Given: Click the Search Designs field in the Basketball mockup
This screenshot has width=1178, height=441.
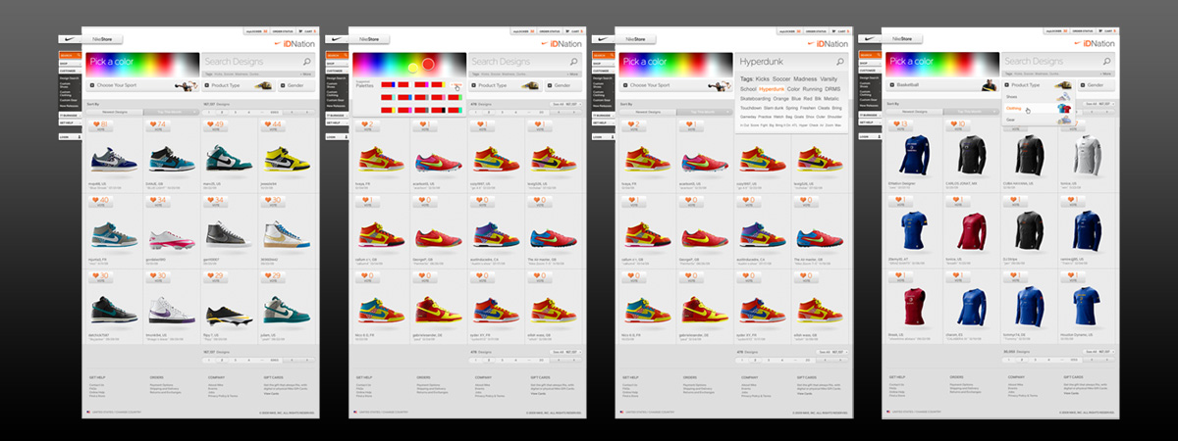Looking at the screenshot, I should (1059, 61).
